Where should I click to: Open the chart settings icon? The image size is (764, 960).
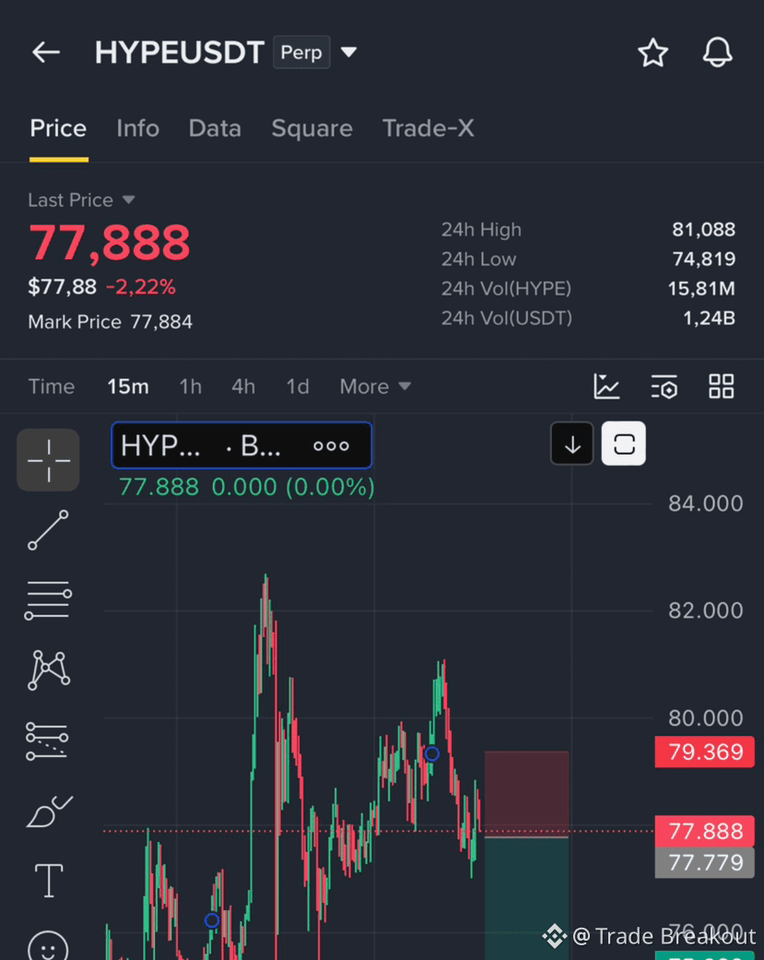click(664, 387)
